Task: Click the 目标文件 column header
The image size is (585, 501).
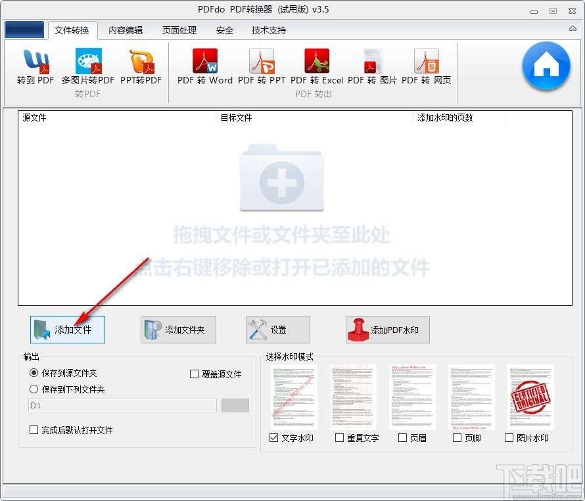Action: [314, 118]
